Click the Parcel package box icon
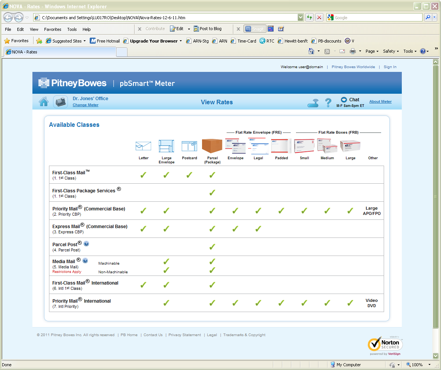 coord(212,146)
